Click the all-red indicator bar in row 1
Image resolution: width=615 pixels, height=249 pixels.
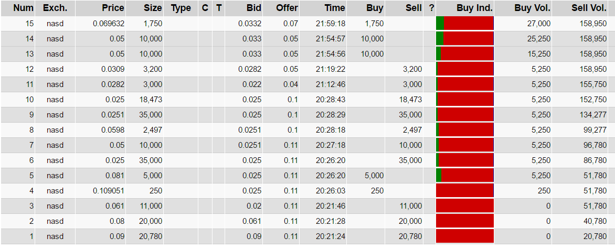point(465,236)
